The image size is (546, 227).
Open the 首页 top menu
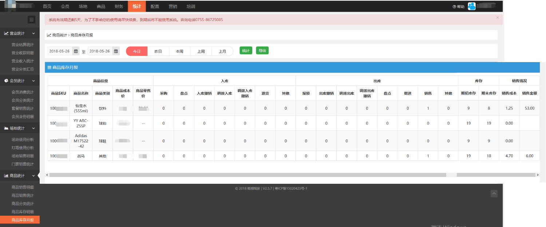(x=47, y=7)
